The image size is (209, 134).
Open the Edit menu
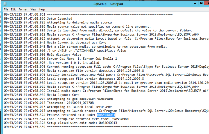pyautogui.click(x=13, y=9)
